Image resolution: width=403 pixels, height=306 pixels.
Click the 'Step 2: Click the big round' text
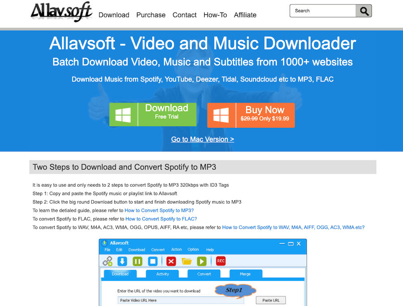click(137, 202)
